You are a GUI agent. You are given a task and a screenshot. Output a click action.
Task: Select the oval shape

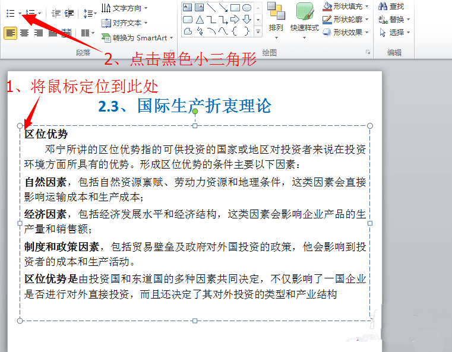pos(246,7)
